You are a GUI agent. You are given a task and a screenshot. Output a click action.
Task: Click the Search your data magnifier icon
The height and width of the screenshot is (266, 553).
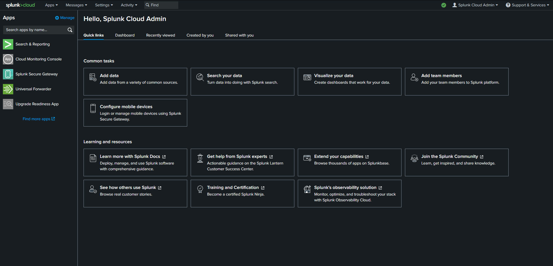[200, 77]
